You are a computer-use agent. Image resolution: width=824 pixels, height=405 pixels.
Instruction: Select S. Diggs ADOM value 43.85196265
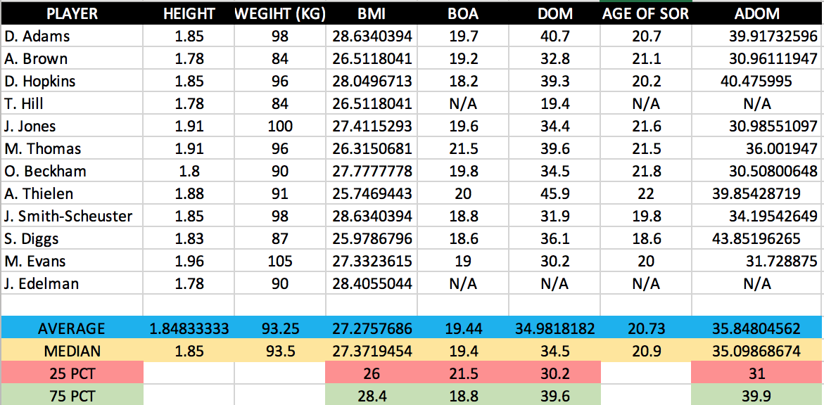756,238
